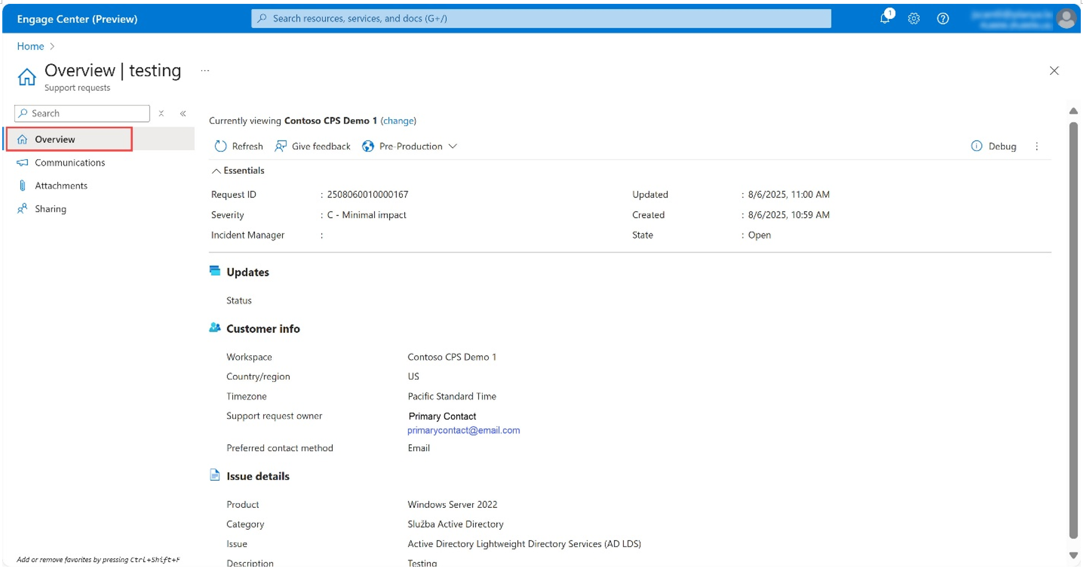Screen dimensions: 1083x582
Task: Click the Country/region value US
Action: coord(414,377)
